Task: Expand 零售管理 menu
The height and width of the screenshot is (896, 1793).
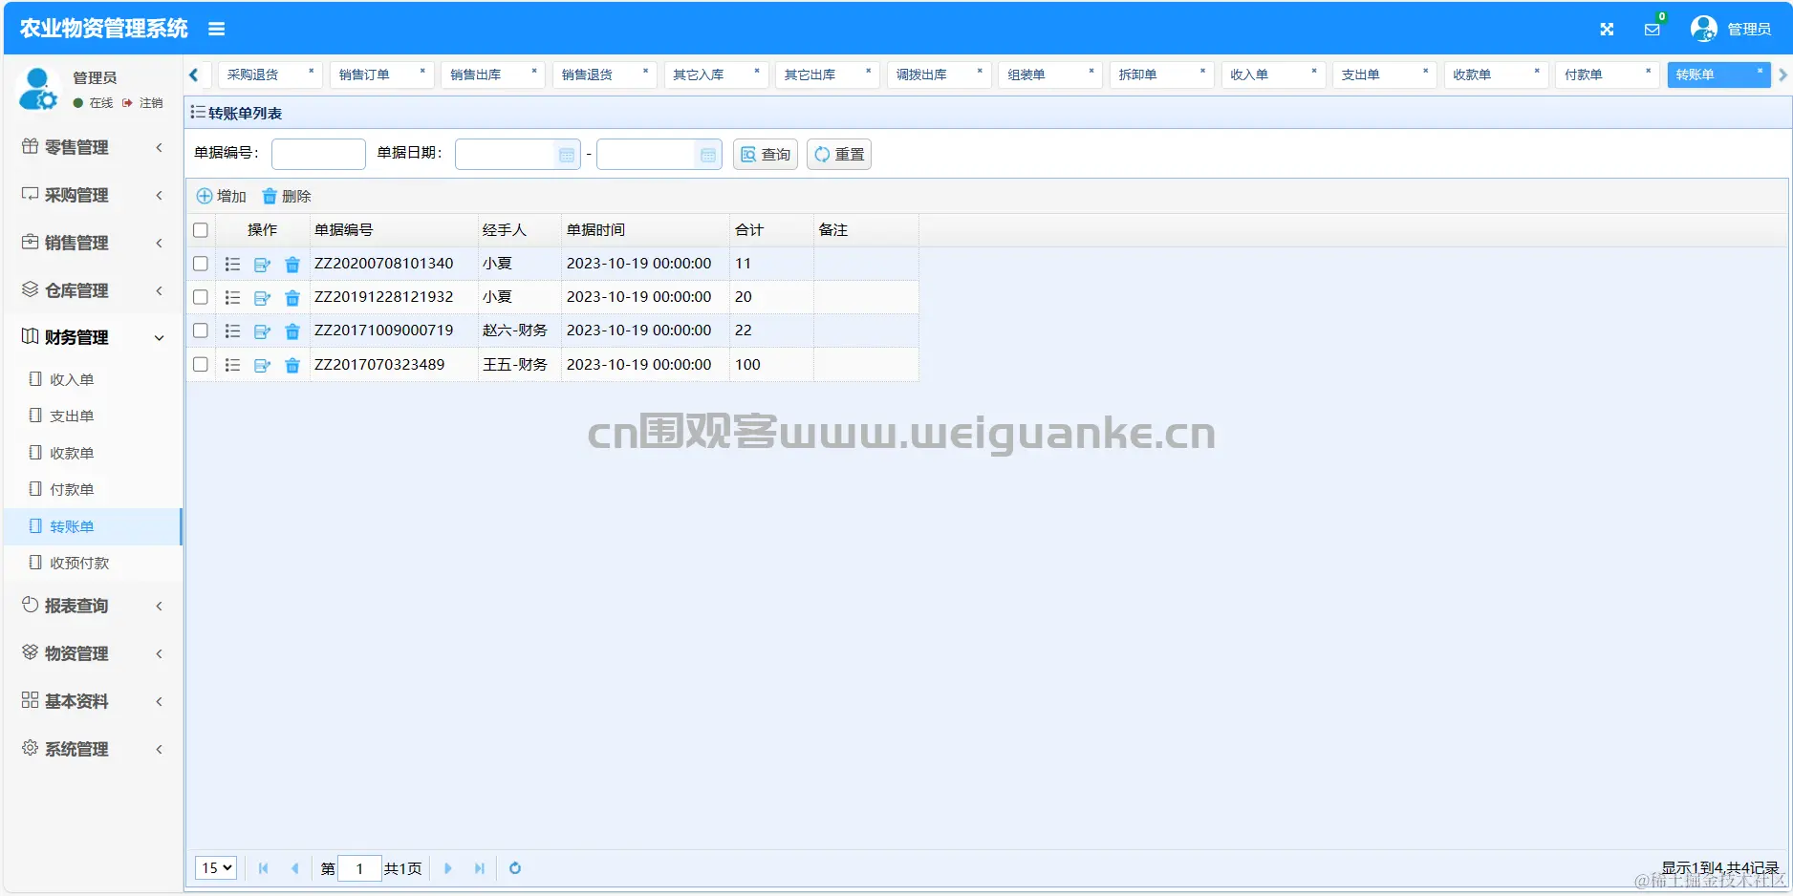Action: [x=92, y=147]
